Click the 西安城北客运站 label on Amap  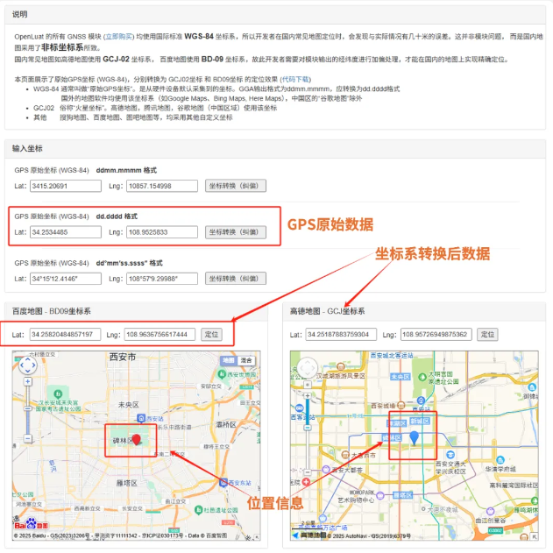pyautogui.click(x=392, y=355)
